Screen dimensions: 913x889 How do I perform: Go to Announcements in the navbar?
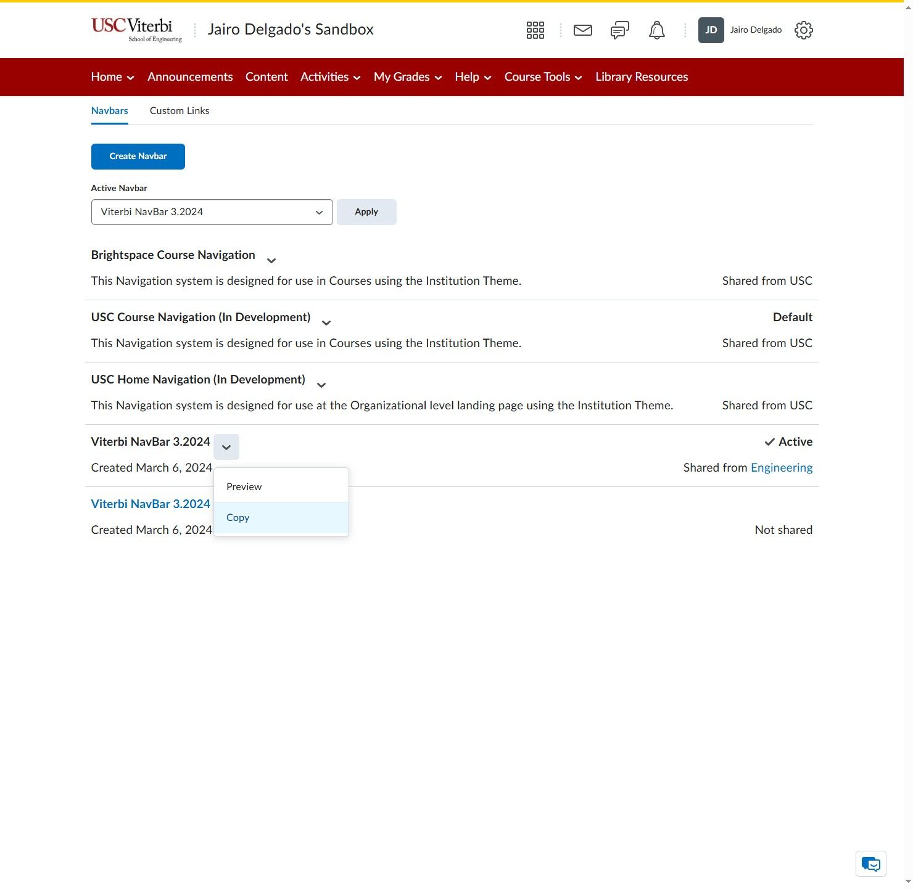click(x=190, y=77)
